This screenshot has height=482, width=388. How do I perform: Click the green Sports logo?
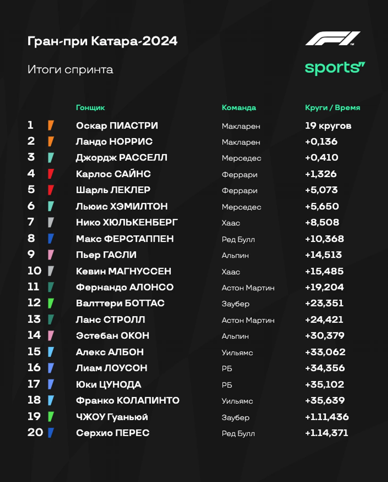click(335, 68)
